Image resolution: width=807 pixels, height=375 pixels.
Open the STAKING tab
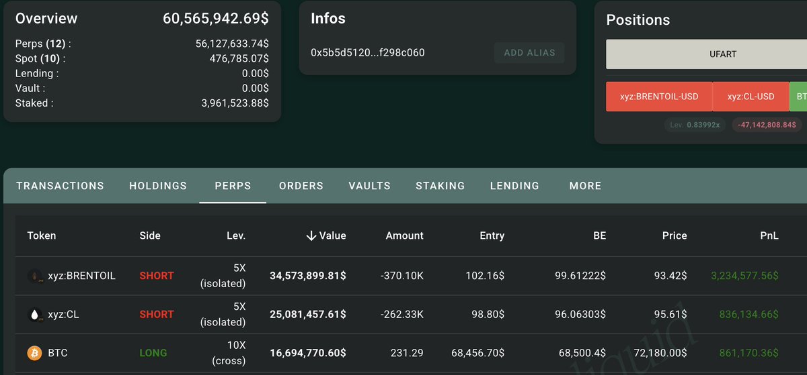(x=440, y=186)
